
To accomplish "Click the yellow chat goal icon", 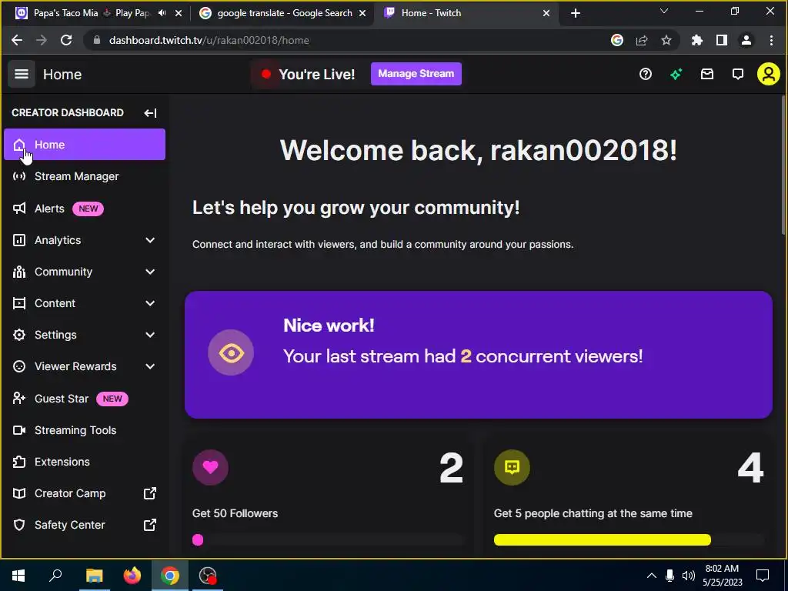I will click(512, 467).
